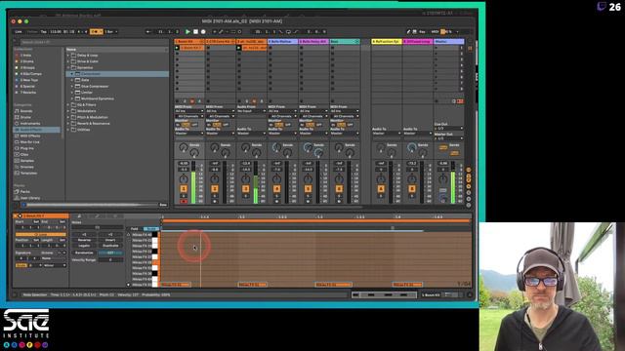This screenshot has height=351, width=625.
Task: Set track 2 Monitor to Off
Action: click(226, 125)
